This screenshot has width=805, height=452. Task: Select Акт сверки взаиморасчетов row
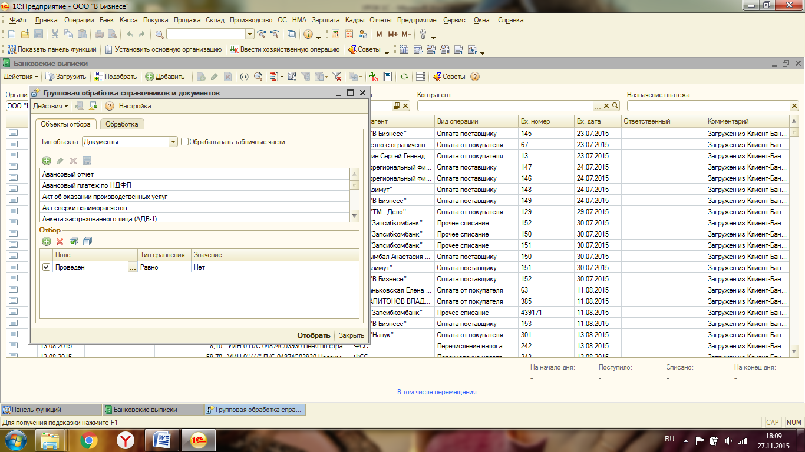point(195,208)
